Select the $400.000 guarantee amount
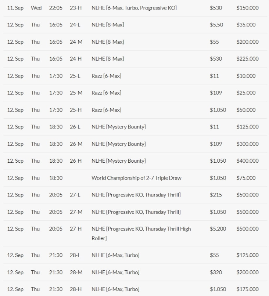 [x=247, y=161]
